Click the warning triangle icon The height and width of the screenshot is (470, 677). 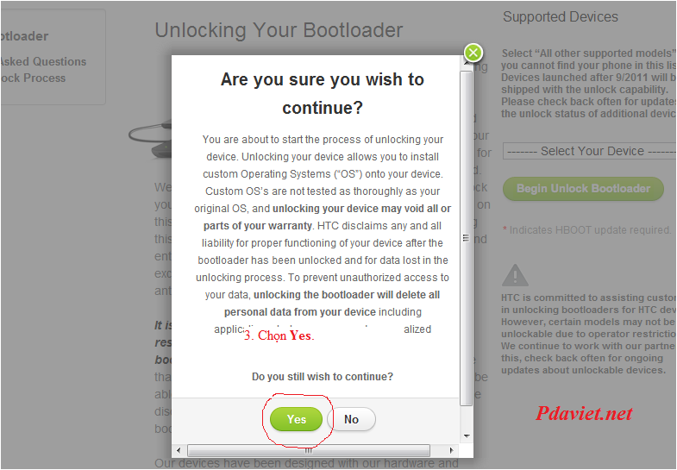pyautogui.click(x=515, y=275)
